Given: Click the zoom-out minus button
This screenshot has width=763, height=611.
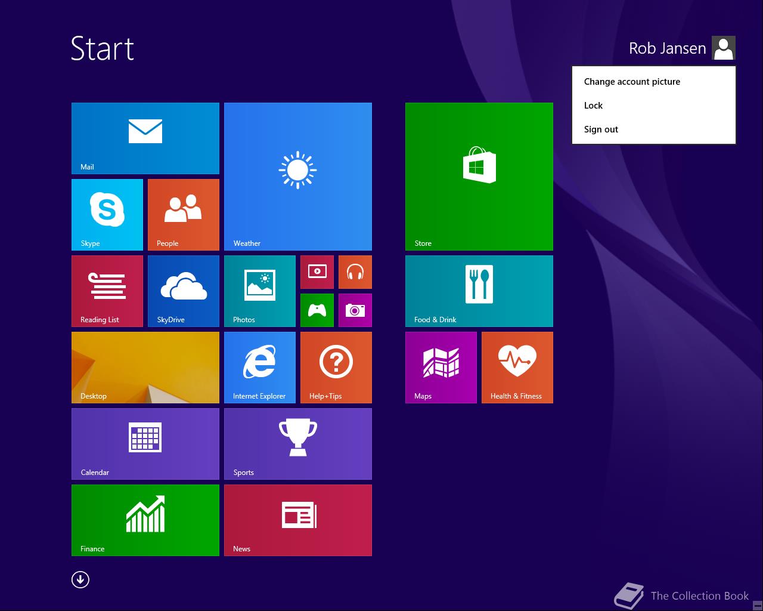Looking at the screenshot, I should coord(758,604).
